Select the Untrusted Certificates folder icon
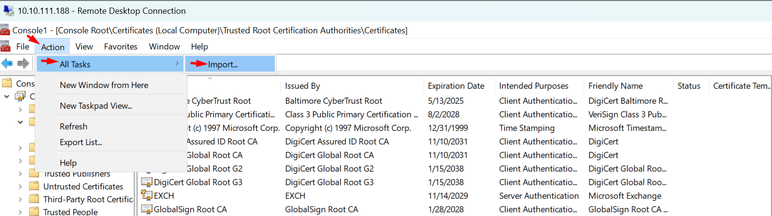The width and height of the screenshot is (772, 216). pyautogui.click(x=34, y=186)
